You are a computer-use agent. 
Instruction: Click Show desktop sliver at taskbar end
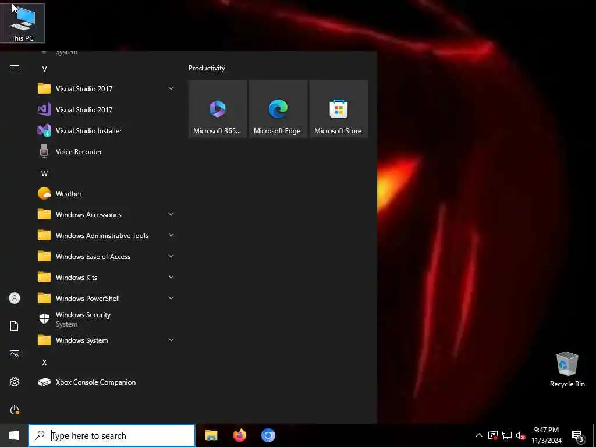(594, 435)
